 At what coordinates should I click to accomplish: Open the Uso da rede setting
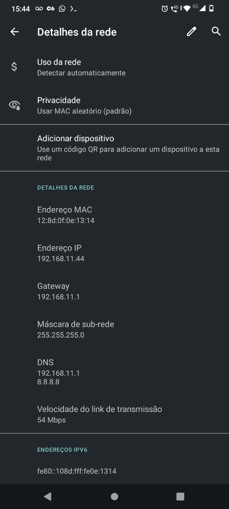coord(114,67)
